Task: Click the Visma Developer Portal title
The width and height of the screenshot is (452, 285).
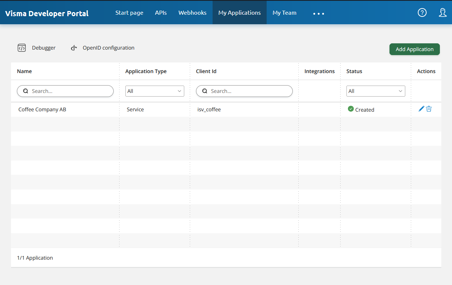Action: pyautogui.click(x=47, y=14)
